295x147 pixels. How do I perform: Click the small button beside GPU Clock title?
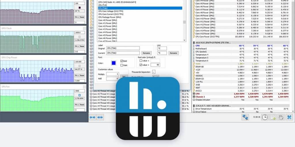pos(84,28)
